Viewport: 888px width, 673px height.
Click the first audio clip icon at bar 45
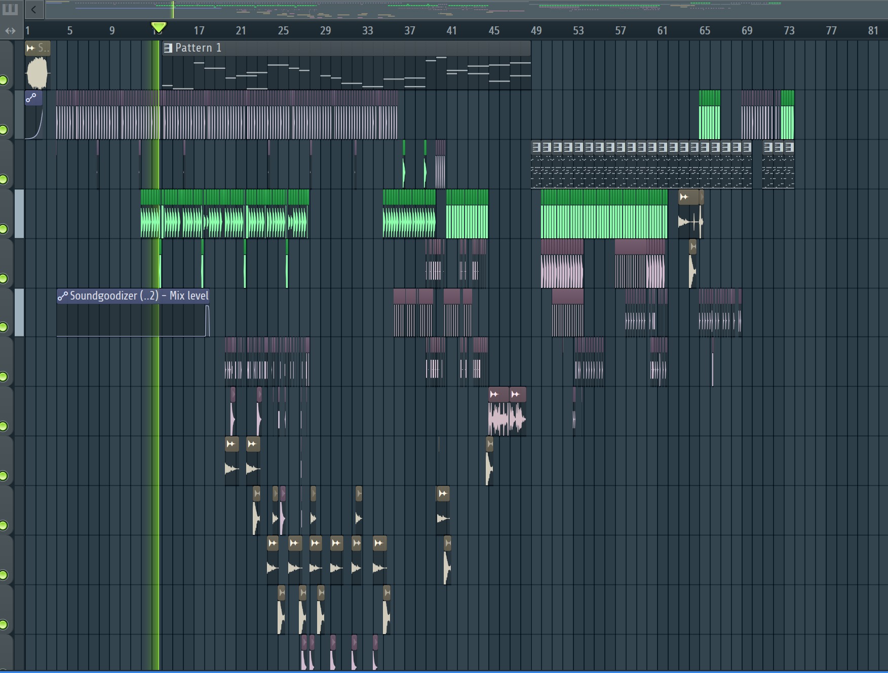494,395
